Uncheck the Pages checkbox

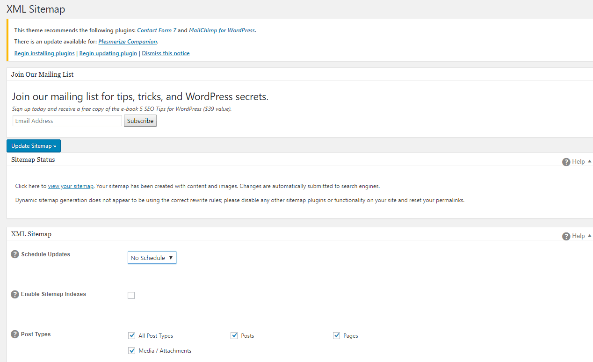pyautogui.click(x=336, y=335)
